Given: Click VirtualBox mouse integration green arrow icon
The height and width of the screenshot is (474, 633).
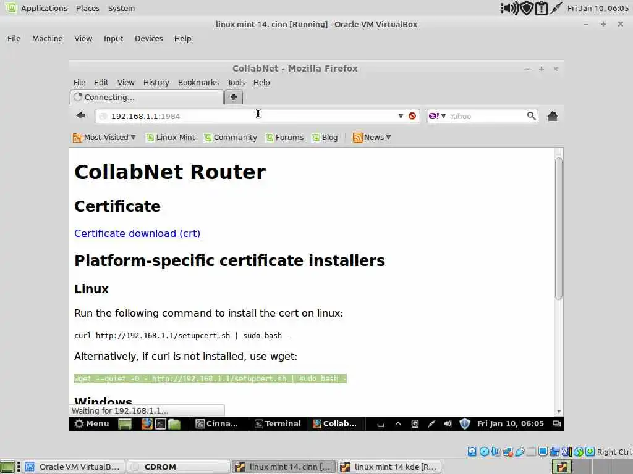Looking at the screenshot, I should [x=579, y=451].
